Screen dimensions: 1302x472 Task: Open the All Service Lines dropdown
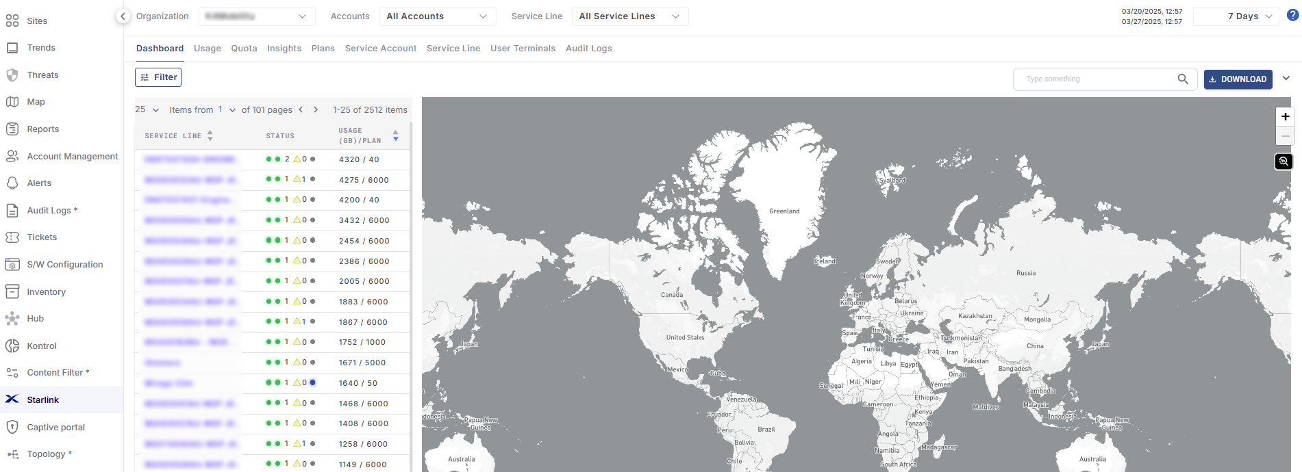click(629, 16)
